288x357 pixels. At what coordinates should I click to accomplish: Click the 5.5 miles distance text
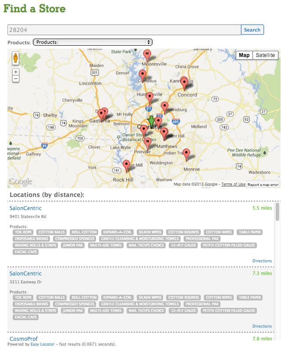point(262,208)
